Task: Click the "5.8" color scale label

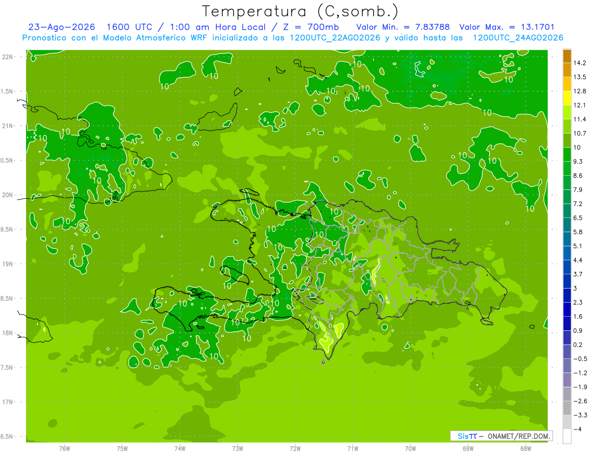Action: click(x=579, y=232)
